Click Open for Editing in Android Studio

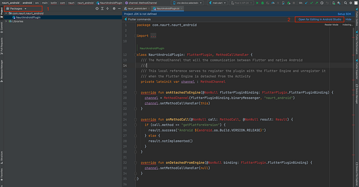[x=320, y=19]
